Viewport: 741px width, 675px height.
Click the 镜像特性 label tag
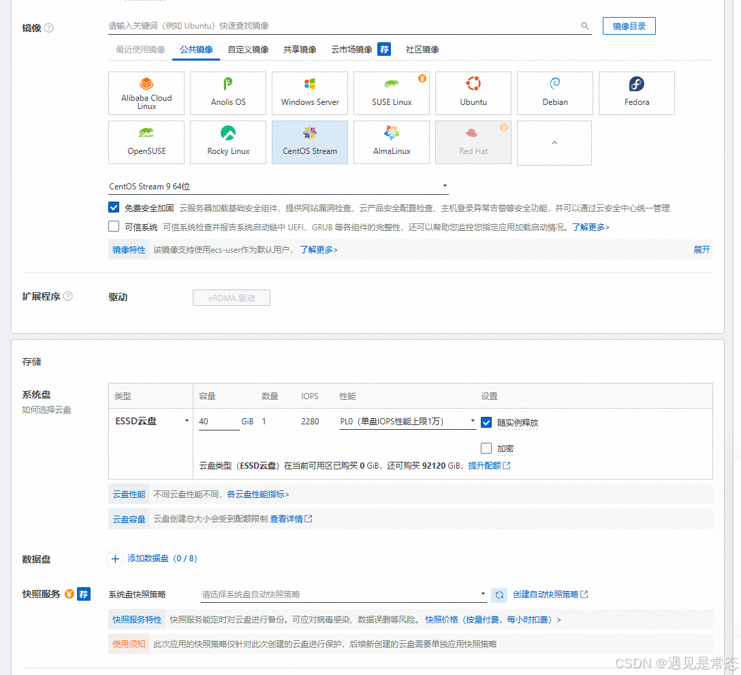tap(129, 249)
